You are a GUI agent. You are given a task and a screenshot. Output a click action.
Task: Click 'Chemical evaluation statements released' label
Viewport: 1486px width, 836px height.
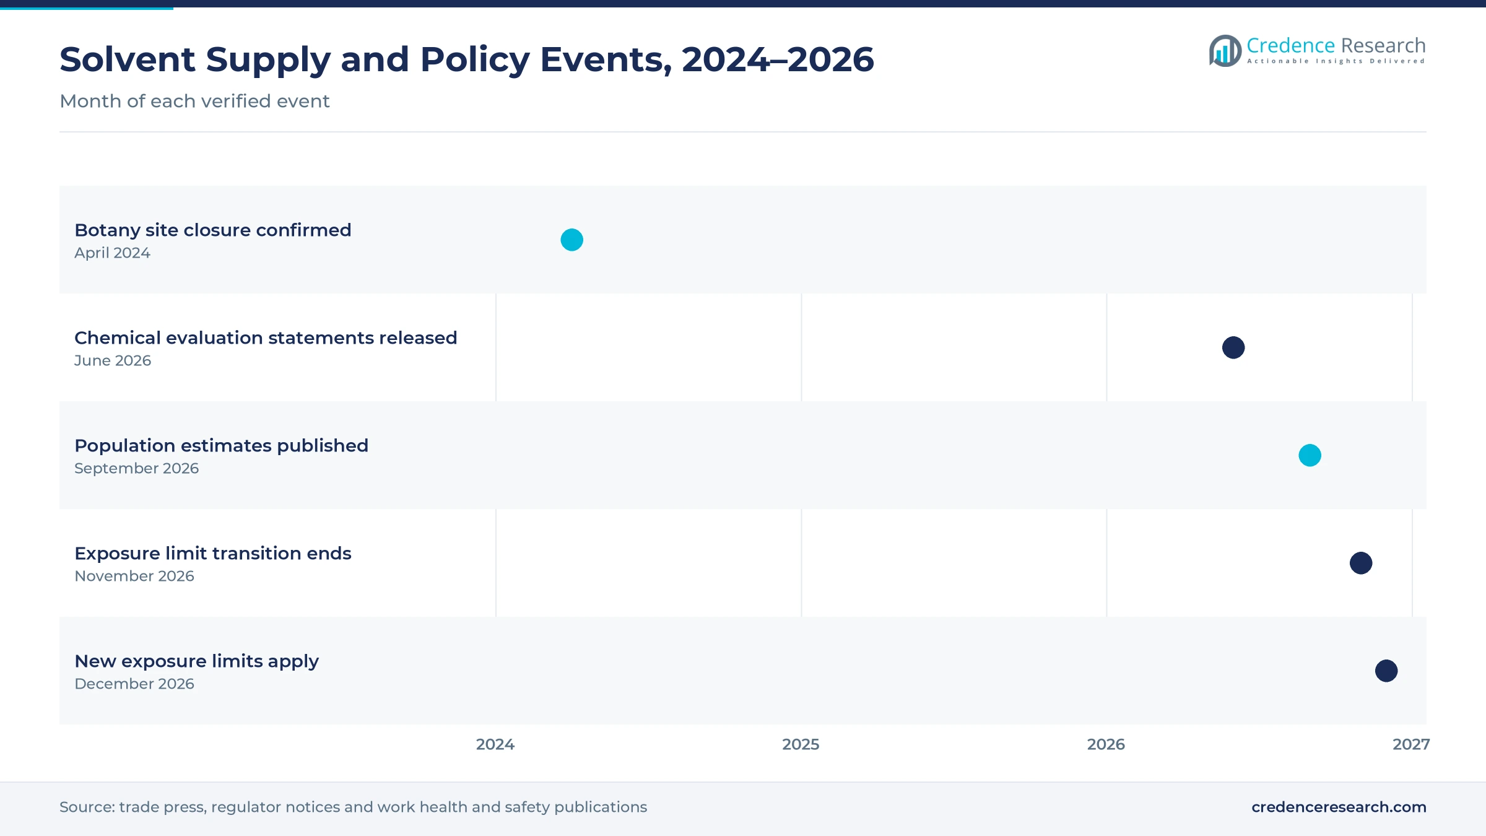266,337
